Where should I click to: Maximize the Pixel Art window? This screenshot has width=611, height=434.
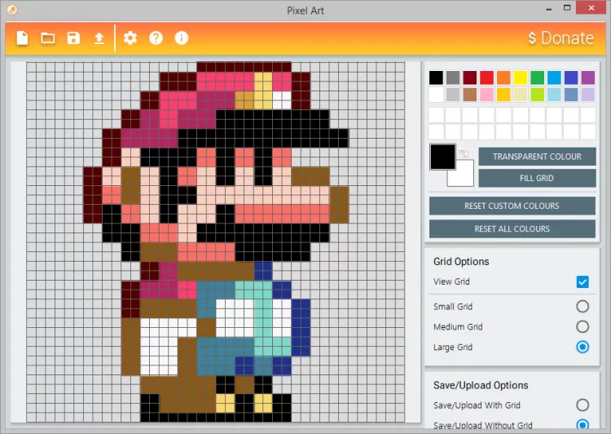coord(567,8)
